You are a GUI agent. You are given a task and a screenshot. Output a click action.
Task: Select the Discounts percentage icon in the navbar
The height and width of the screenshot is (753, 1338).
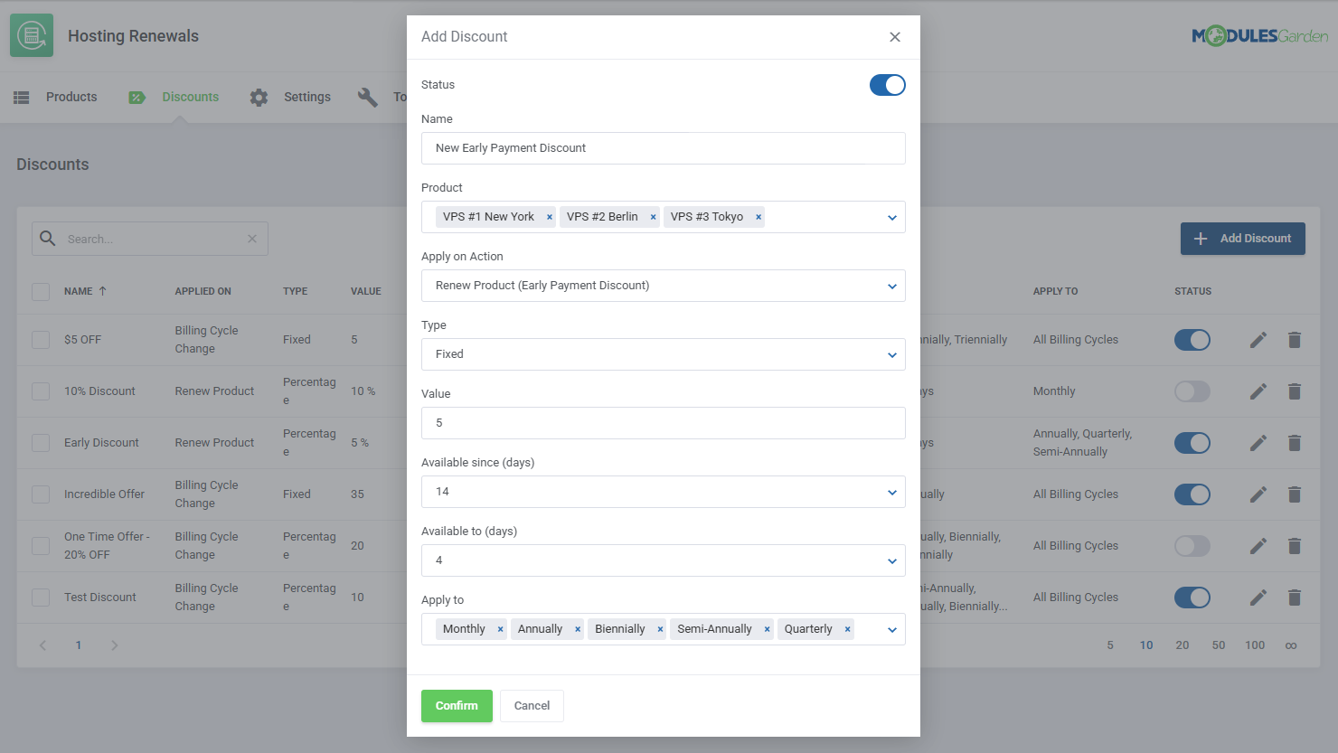click(x=137, y=96)
